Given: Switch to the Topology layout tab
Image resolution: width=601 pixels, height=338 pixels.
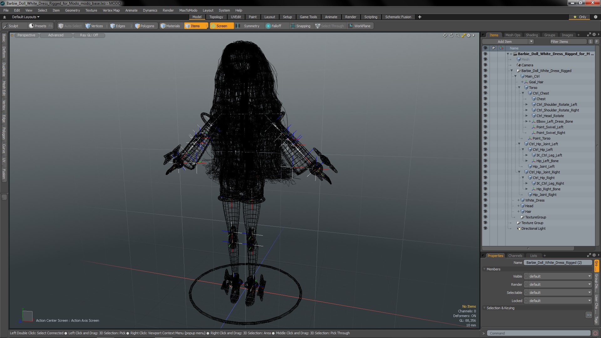Looking at the screenshot, I should [x=216, y=17].
